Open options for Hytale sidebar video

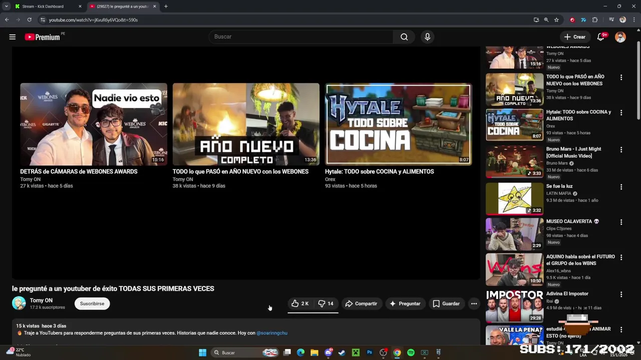(x=621, y=112)
